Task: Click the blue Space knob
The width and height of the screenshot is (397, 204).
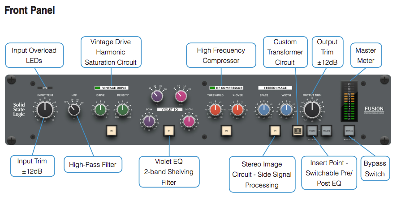Action: pyautogui.click(x=264, y=108)
